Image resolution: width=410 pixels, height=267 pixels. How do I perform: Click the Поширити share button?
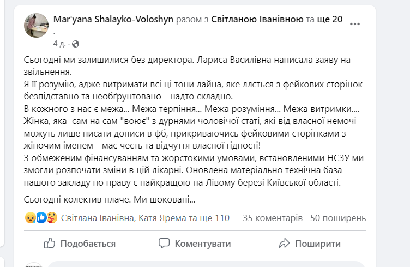[310, 244]
